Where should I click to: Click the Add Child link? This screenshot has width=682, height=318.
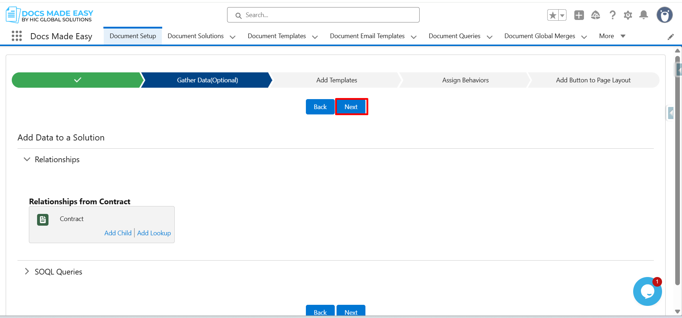click(x=118, y=233)
